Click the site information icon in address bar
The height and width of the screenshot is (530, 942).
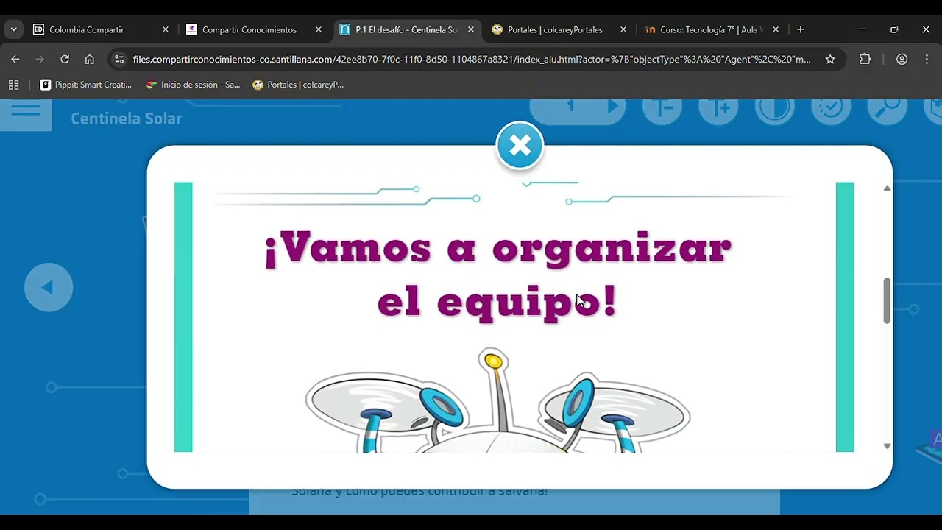tap(118, 59)
